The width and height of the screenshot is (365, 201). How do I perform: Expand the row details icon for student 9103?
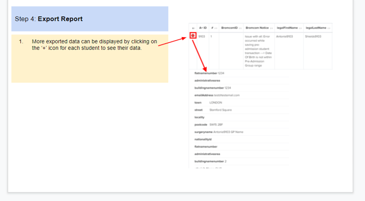[x=193, y=35]
